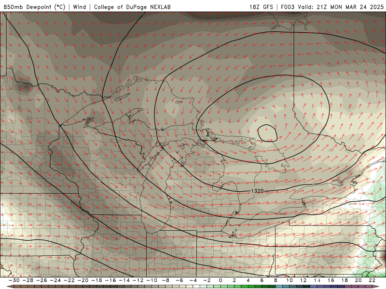Select the -16 legend value
Image resolution: width=386 pixels, height=289 pixels.
coord(110,280)
